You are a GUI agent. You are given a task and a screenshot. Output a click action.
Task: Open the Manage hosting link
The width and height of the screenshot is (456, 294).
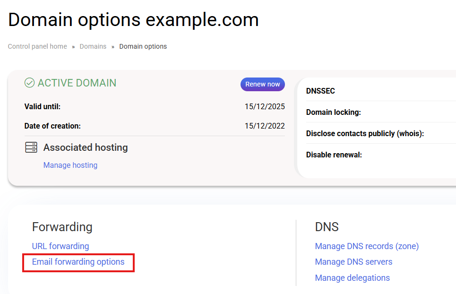coord(70,165)
